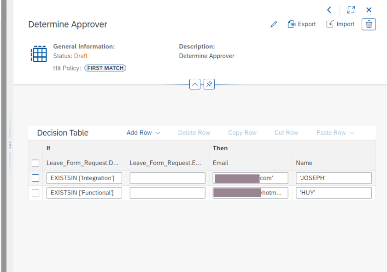387x272 pixels.
Task: Edit the decision table with the pencil icon
Action: pos(274,24)
